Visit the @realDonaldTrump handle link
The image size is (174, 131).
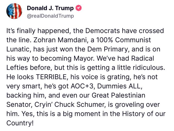50,16
